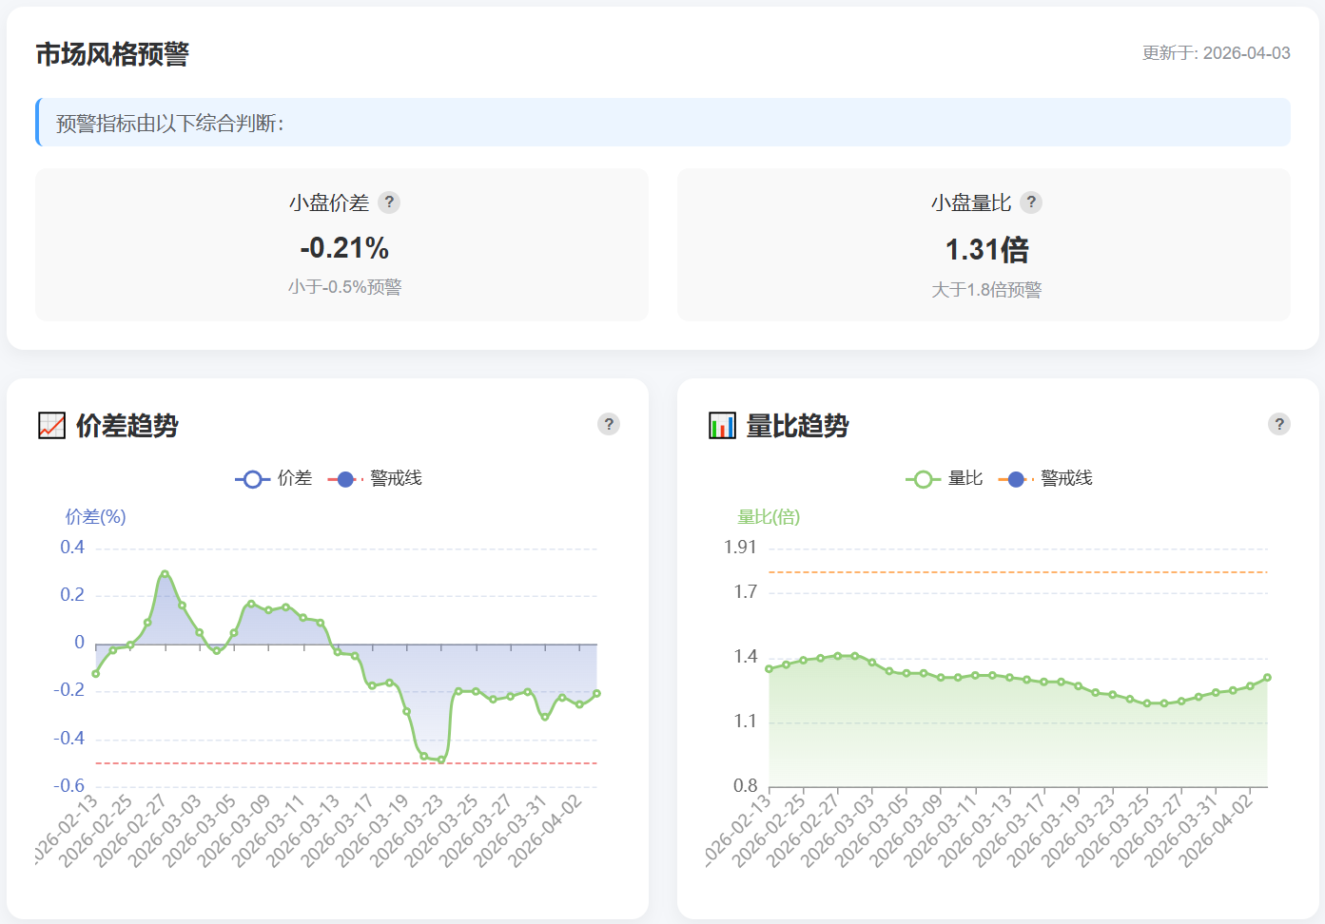Click the peak data point of 价差 line
1325x924 pixels.
click(x=165, y=573)
